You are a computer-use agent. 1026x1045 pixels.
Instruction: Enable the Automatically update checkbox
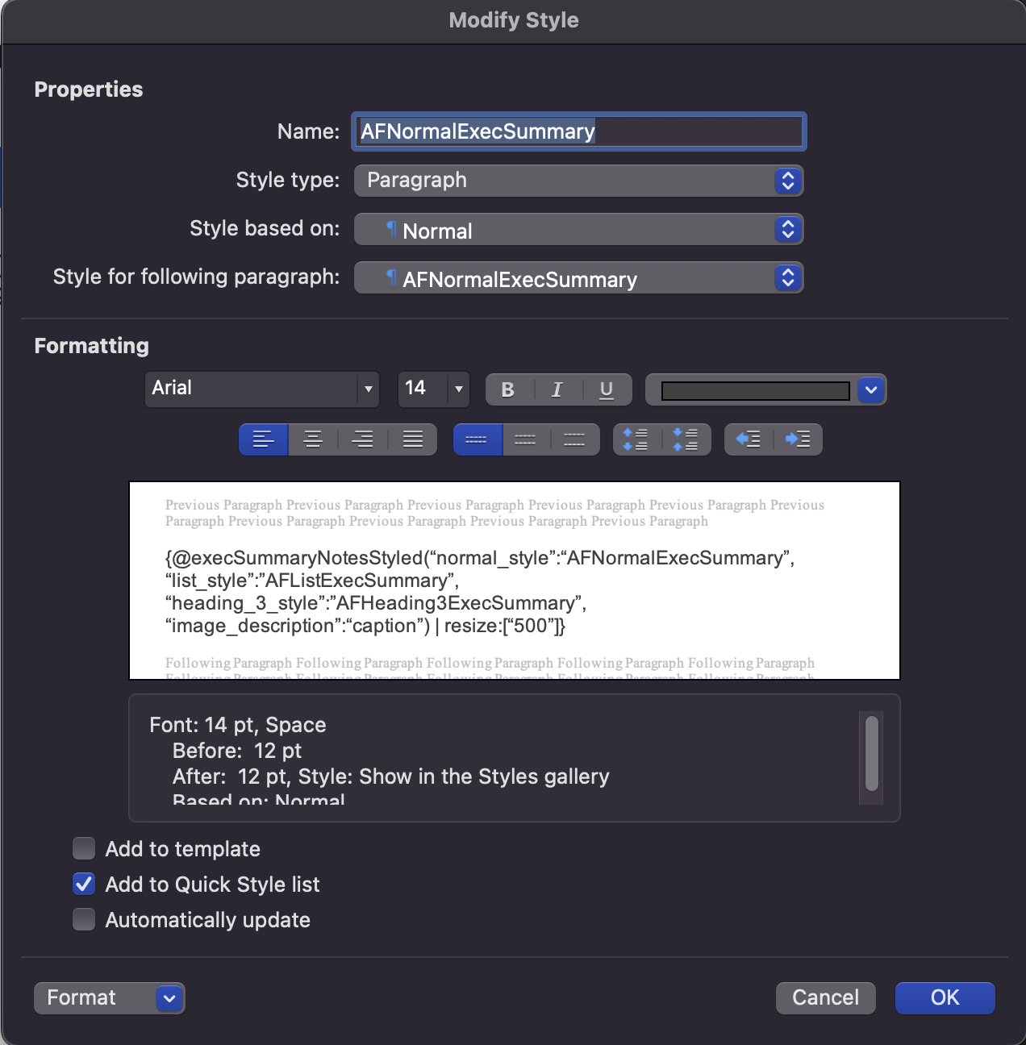[84, 920]
